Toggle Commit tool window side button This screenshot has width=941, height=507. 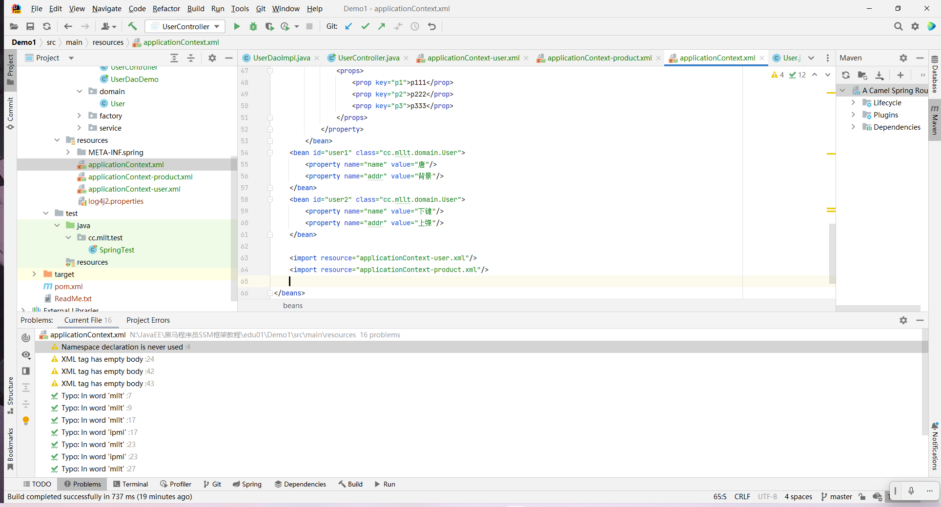pyautogui.click(x=10, y=113)
